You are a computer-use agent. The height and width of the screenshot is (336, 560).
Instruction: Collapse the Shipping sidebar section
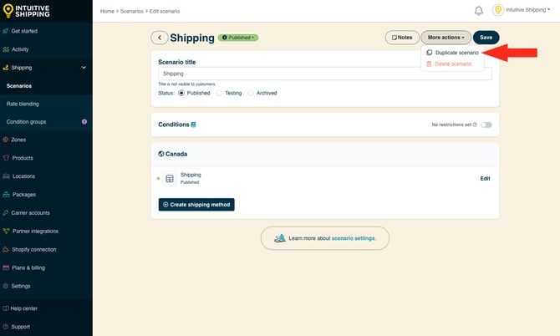click(x=84, y=67)
